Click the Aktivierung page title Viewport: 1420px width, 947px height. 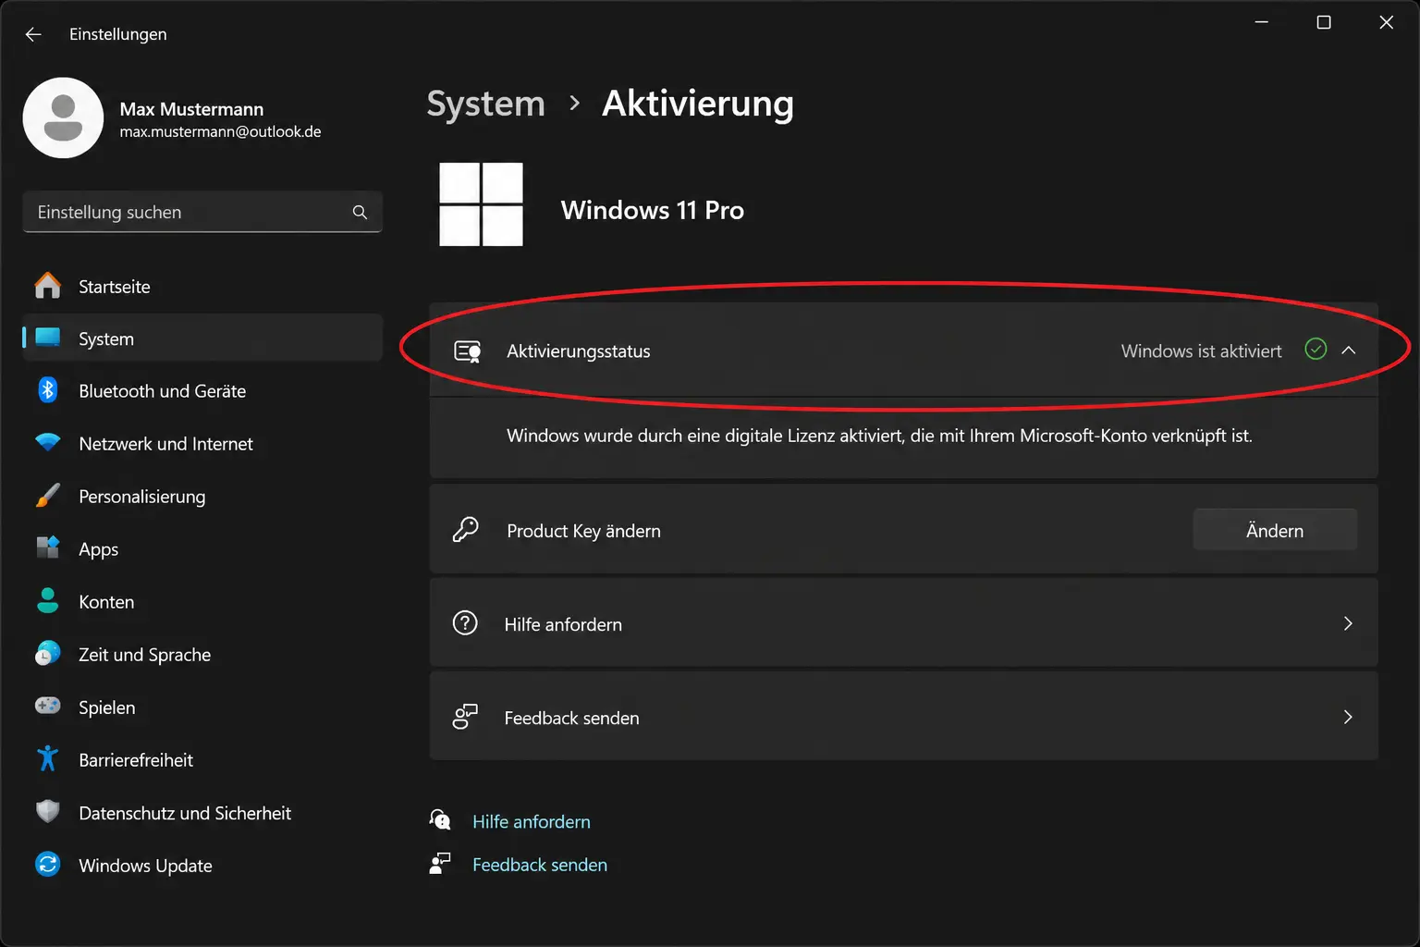click(698, 104)
